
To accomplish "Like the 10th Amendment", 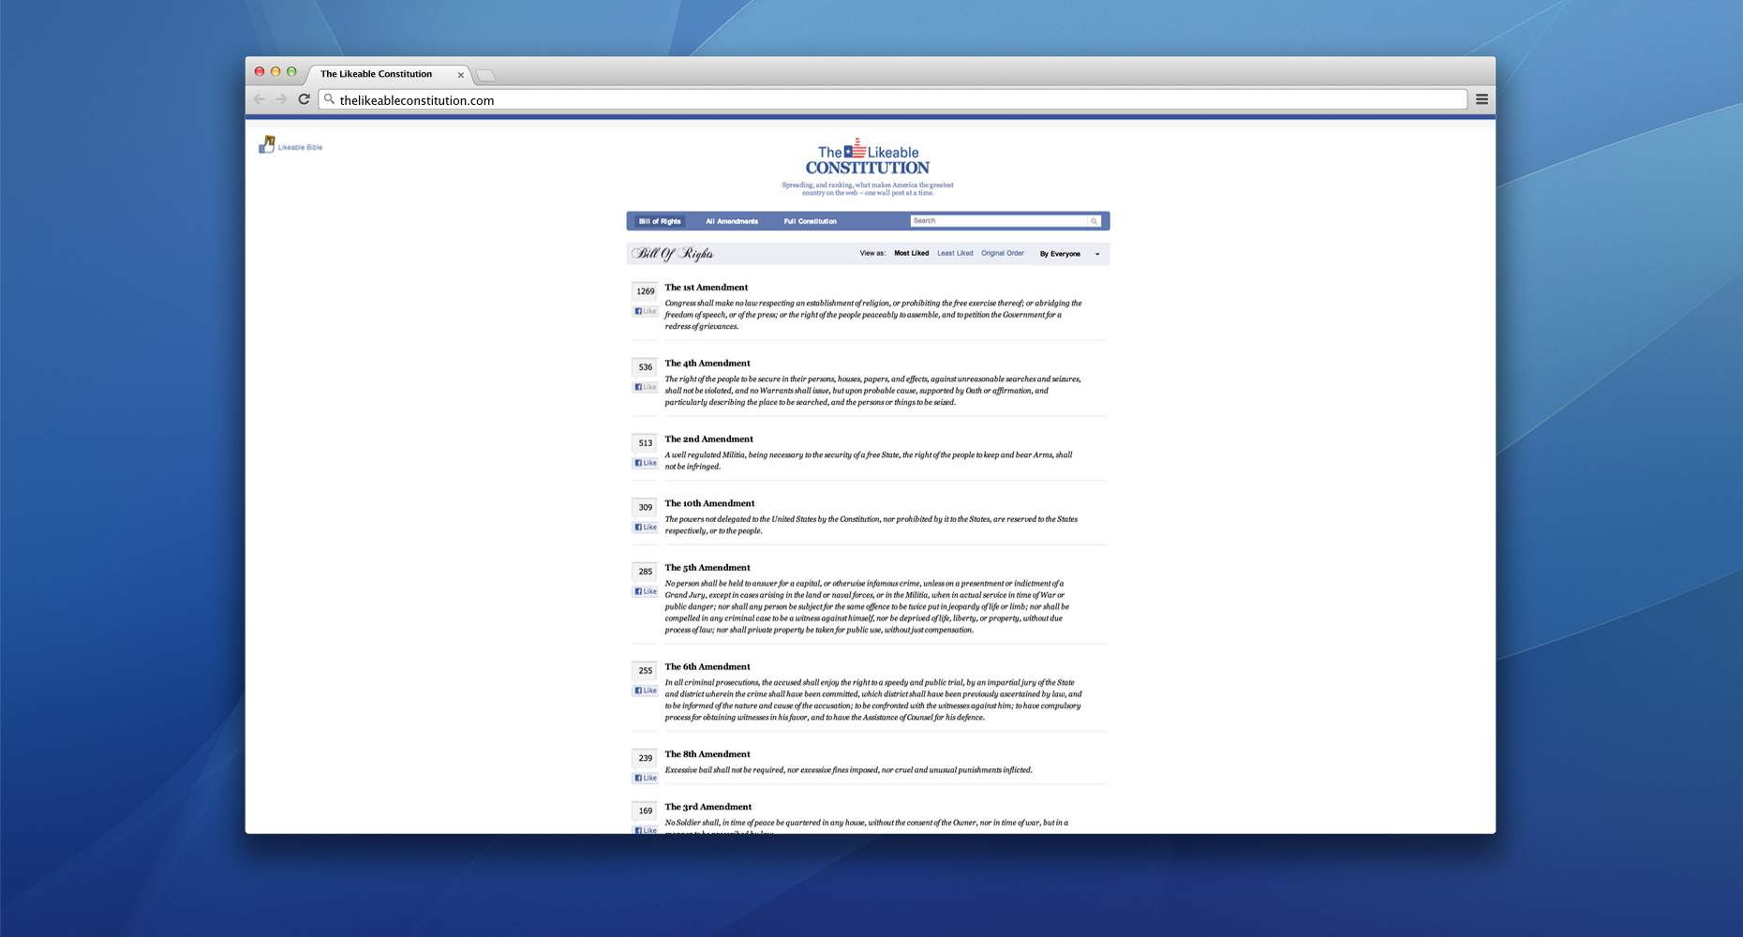I will (645, 528).
